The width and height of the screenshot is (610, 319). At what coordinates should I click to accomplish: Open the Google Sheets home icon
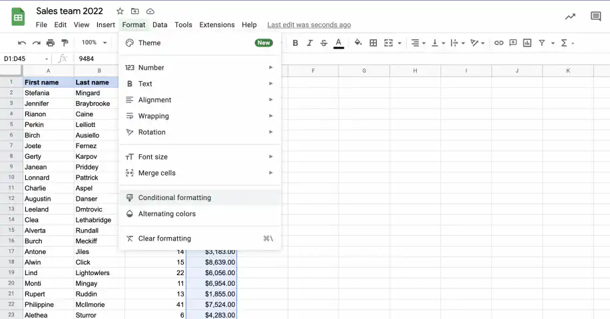(x=18, y=17)
